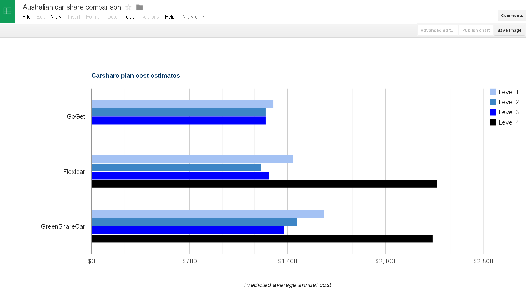526x291 pixels.
Task: Click the chart title Carshare plan cost estimates
Action: point(136,76)
